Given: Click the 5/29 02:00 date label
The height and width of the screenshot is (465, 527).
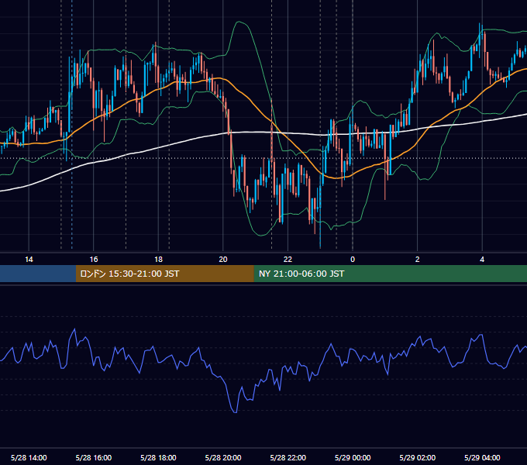Looking at the screenshot, I should coord(418,457).
